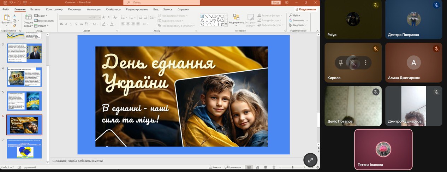
Task: Switch to slide sorter view icon
Action: coord(257,167)
